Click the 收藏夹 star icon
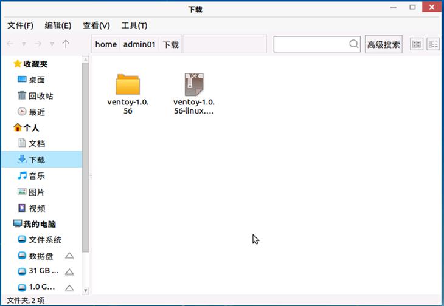This screenshot has height=306, width=444. 17,64
